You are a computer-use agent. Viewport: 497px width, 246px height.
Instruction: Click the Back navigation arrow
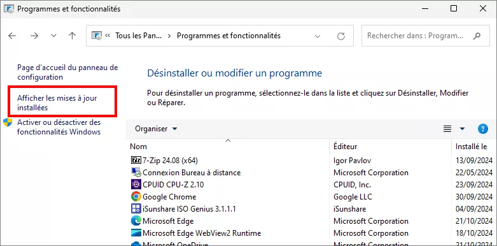(x=12, y=36)
